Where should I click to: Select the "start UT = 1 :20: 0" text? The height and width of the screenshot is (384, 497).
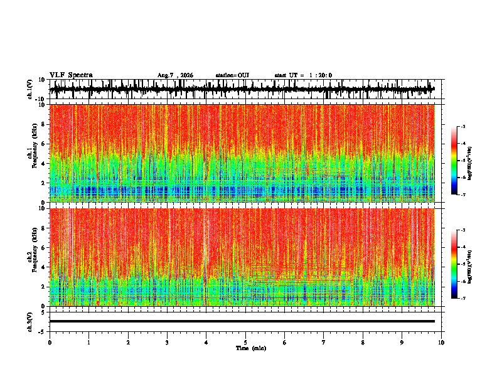pos(303,75)
